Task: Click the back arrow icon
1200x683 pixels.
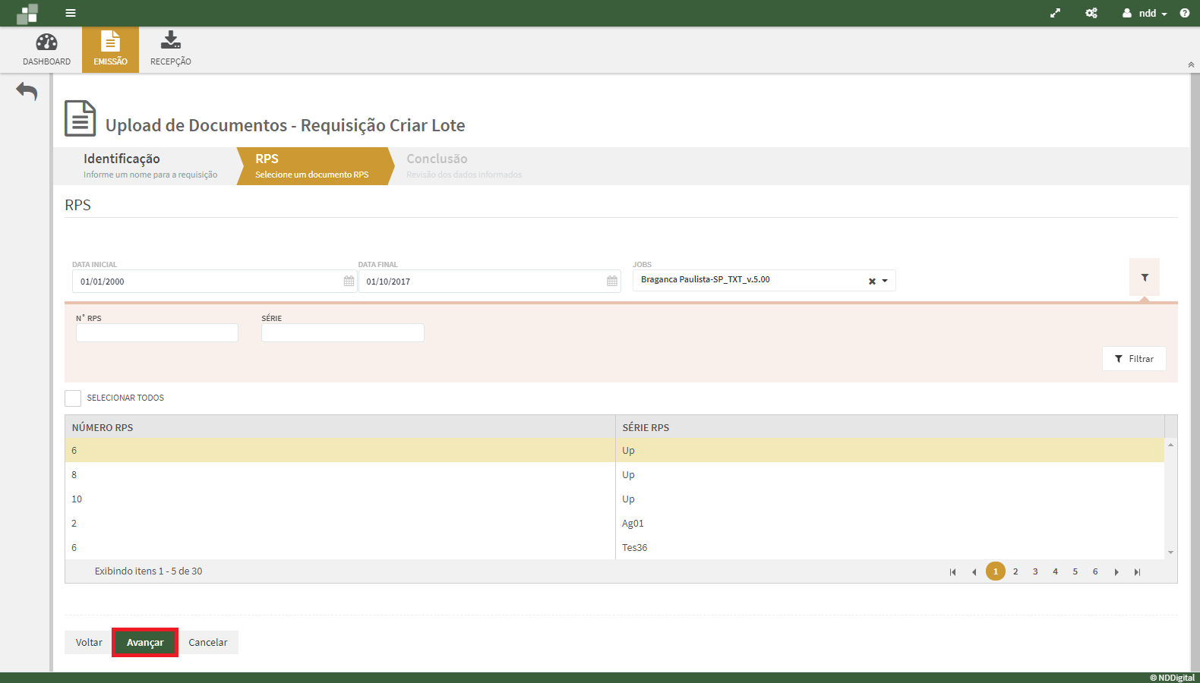Action: [27, 92]
